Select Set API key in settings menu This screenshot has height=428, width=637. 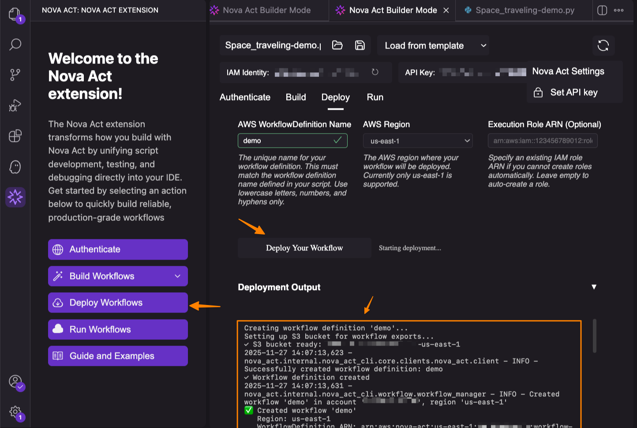(573, 93)
